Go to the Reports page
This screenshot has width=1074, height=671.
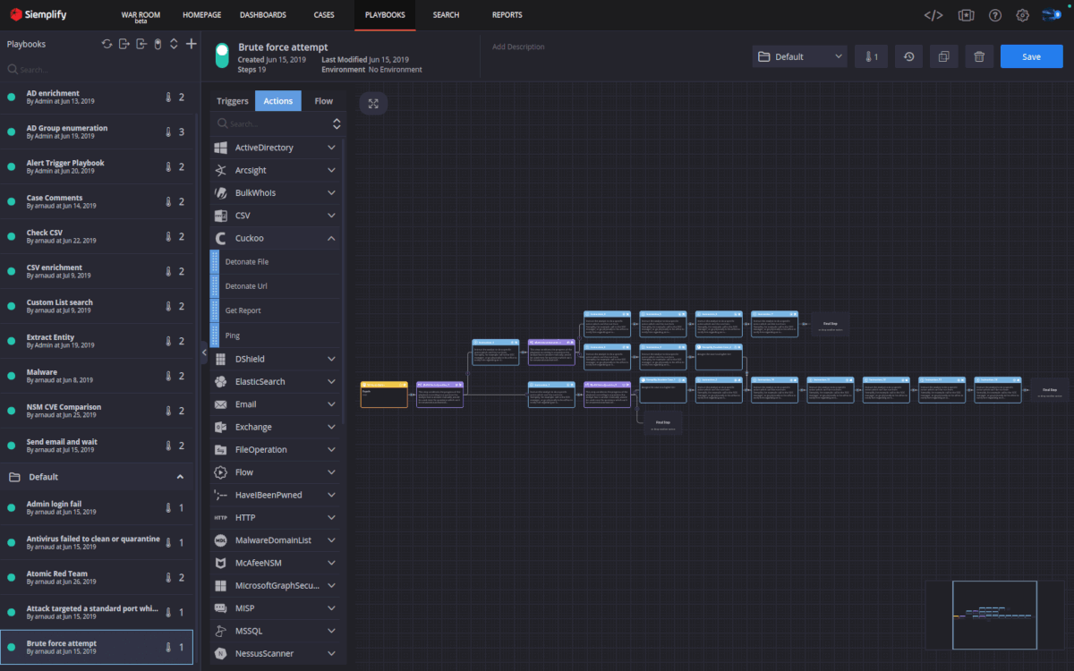click(x=507, y=15)
